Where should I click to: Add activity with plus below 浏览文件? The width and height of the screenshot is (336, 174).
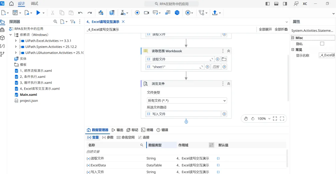pyautogui.click(x=186, y=122)
